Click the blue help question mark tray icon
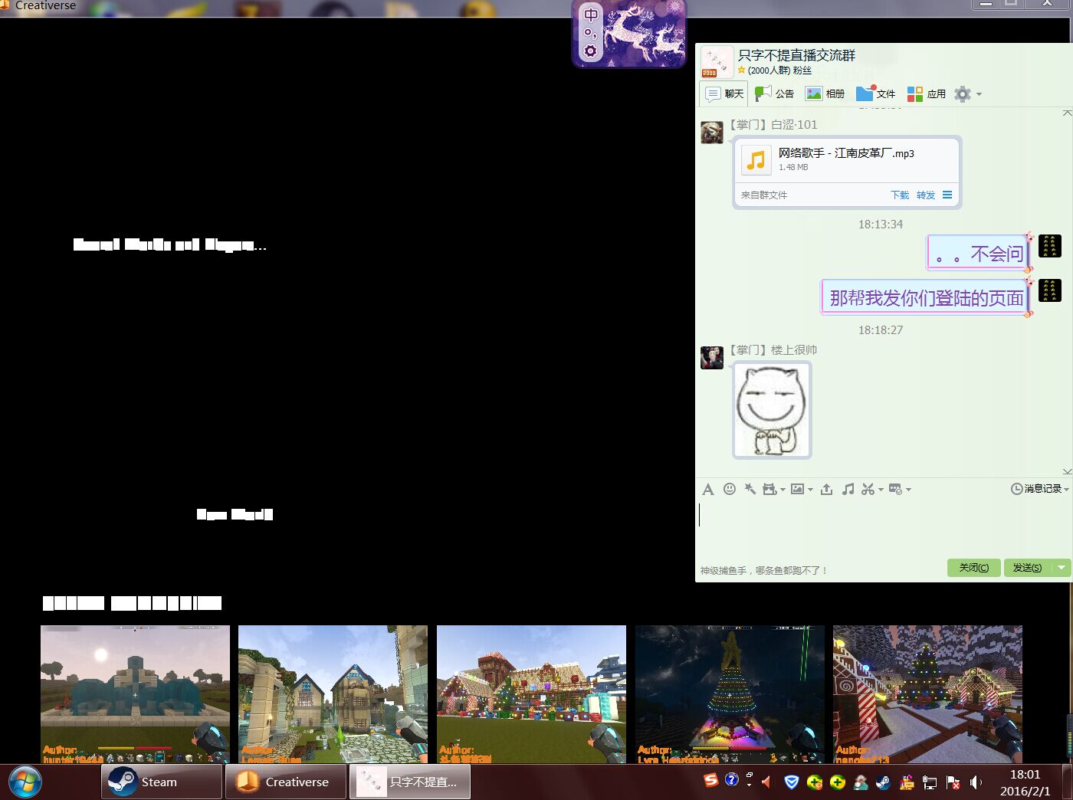 (x=732, y=779)
